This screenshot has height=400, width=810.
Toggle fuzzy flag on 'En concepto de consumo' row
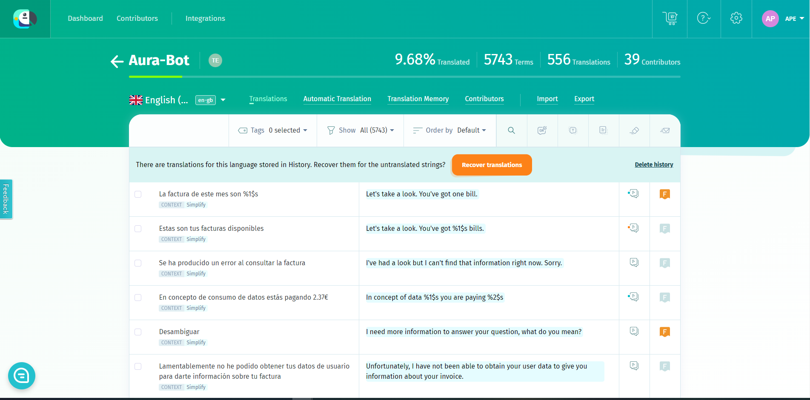665,298
